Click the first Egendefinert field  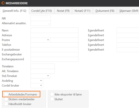click(x=128, y=30)
